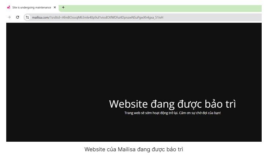This screenshot has width=269, height=156.
Task: Select the 'Site is undergoing maintenance' tab
Action: [32, 7]
